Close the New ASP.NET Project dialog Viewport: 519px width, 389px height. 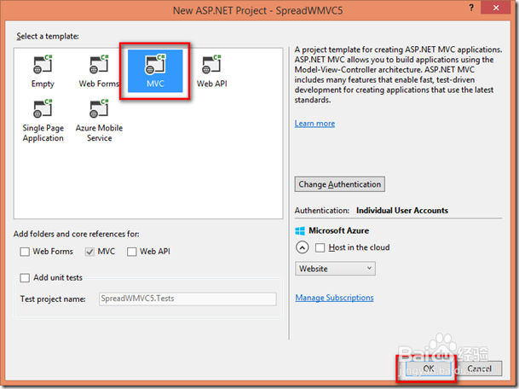point(495,8)
